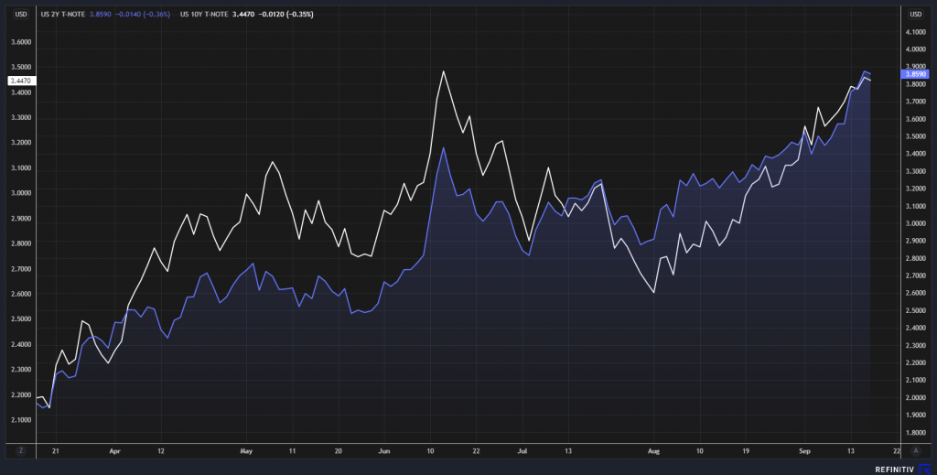Click the blue 3.8590 price tag on right scale
Image resolution: width=937 pixels, height=475 pixels.
coord(915,74)
